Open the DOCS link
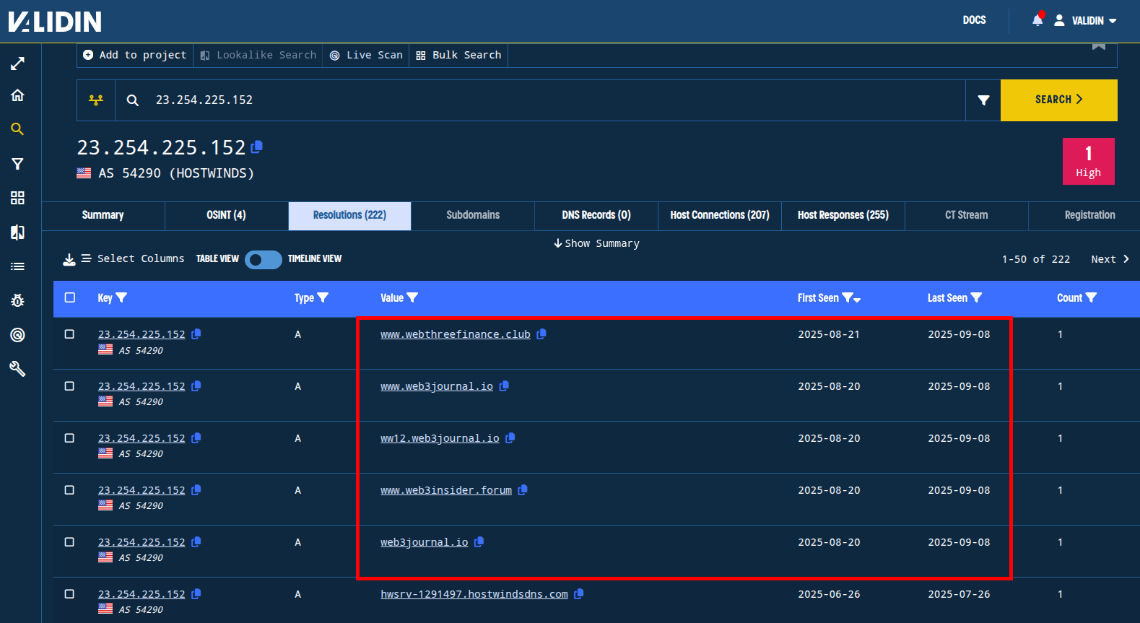 [974, 20]
